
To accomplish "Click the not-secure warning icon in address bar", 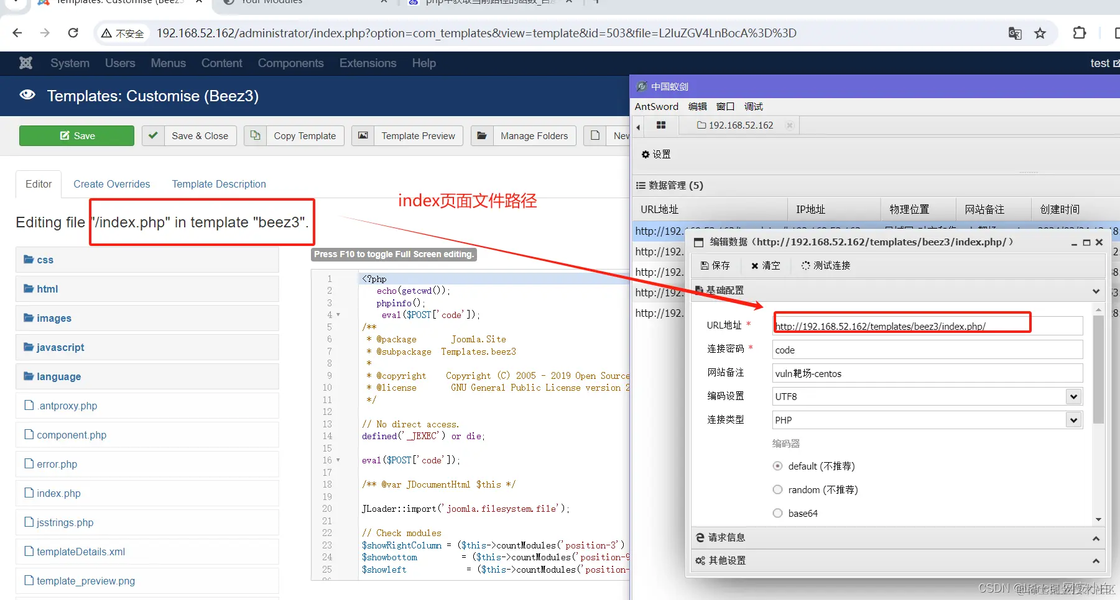I will [x=107, y=34].
